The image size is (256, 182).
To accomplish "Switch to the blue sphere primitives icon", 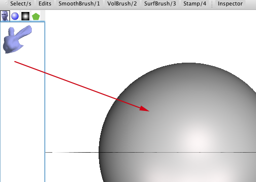I will 15,16.
